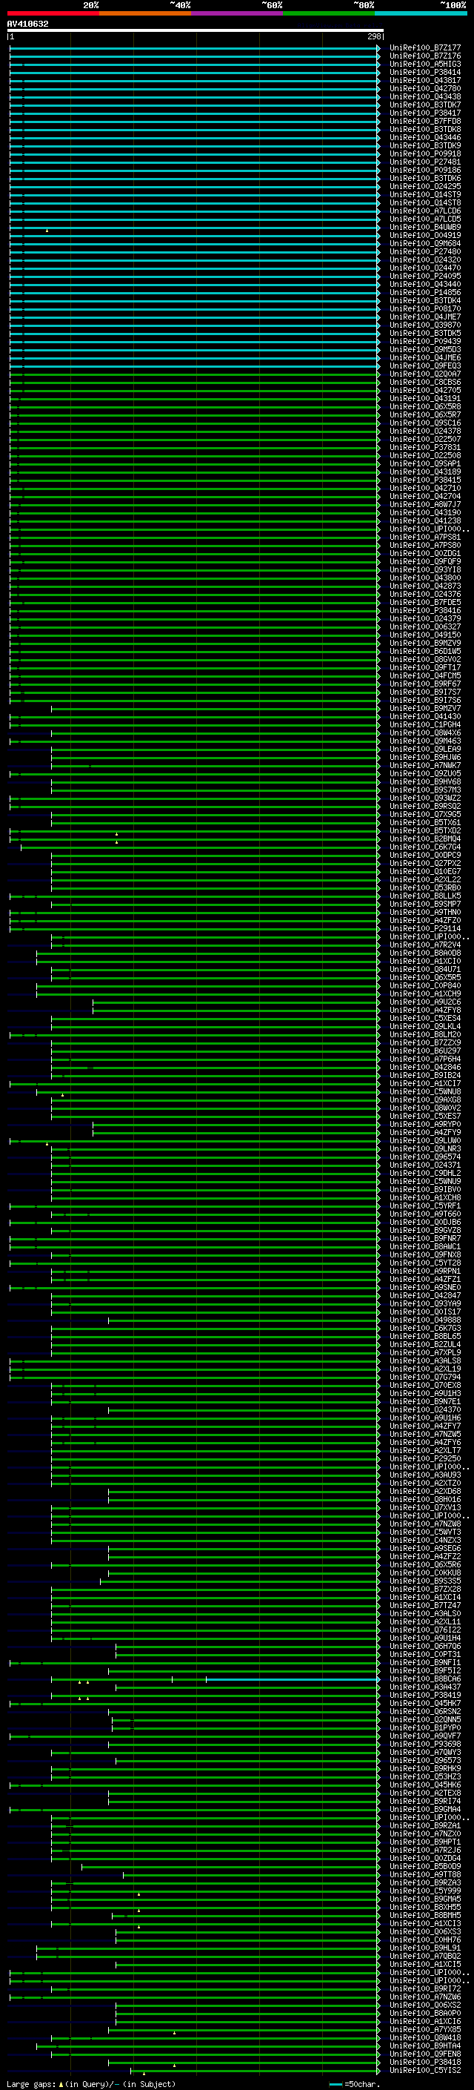Select hit label UniRef100_A2XL22
474x2090 pixels.
coord(425,879)
